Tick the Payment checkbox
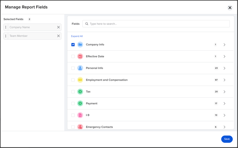This screenshot has height=148, width=238. tap(73, 103)
